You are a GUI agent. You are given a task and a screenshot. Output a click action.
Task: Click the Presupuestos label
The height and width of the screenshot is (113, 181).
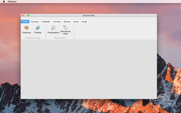(x=53, y=33)
